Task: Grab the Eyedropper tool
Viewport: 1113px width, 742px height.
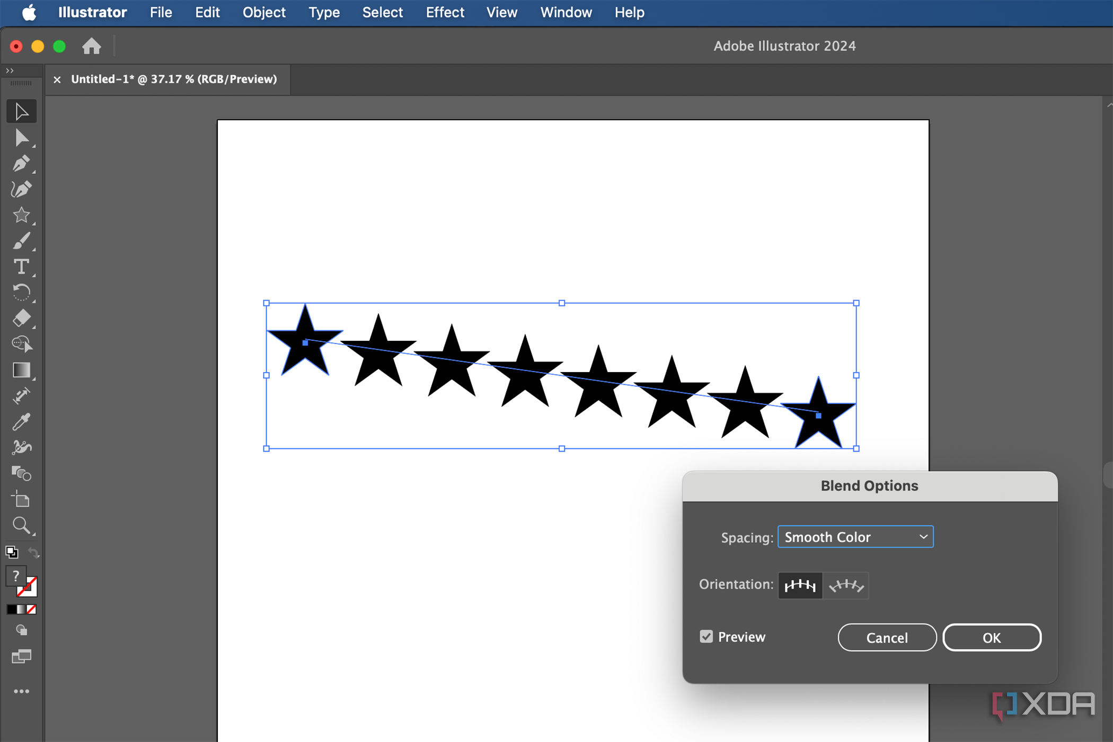Action: click(x=21, y=421)
